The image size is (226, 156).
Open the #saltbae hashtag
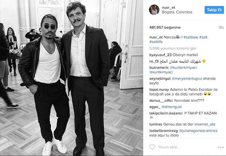pyautogui.click(x=191, y=37)
